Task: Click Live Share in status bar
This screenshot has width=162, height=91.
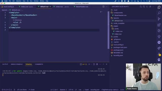Action: [x=22, y=90]
